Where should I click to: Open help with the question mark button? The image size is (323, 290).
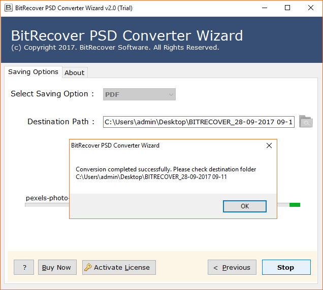pos(24,267)
